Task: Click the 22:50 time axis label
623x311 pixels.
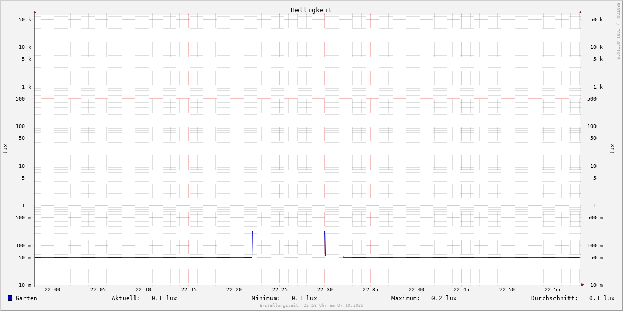Action: 507,290
